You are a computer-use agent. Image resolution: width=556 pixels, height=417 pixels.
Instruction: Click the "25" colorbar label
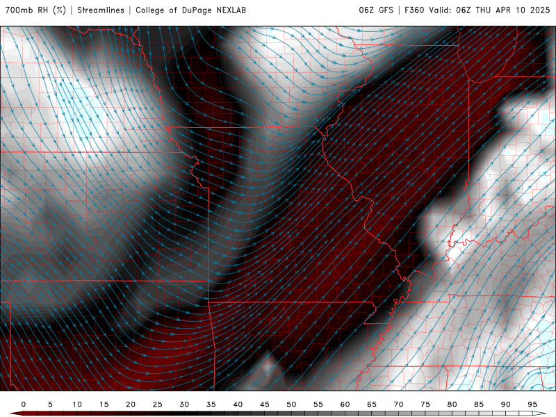[158, 404]
